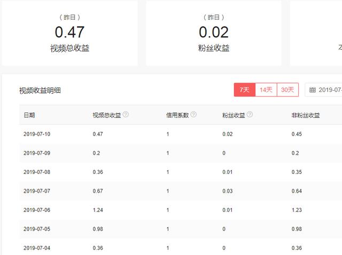Click the calendar icon in date picker

click(313, 90)
